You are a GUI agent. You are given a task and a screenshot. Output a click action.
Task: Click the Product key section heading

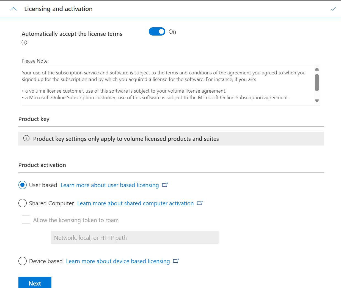(34, 119)
